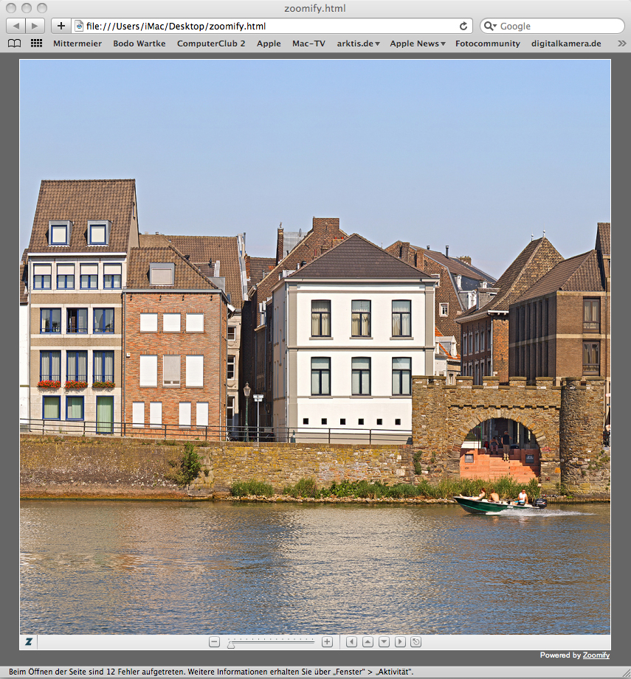Pan the image left with arrow button
The image size is (631, 679).
click(351, 642)
